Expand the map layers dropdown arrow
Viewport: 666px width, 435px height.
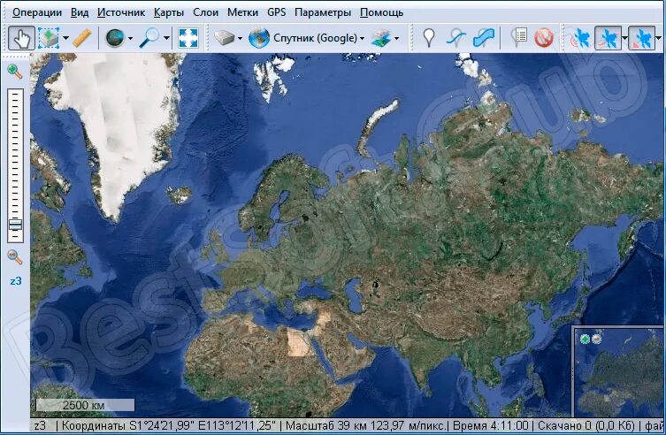click(x=397, y=38)
